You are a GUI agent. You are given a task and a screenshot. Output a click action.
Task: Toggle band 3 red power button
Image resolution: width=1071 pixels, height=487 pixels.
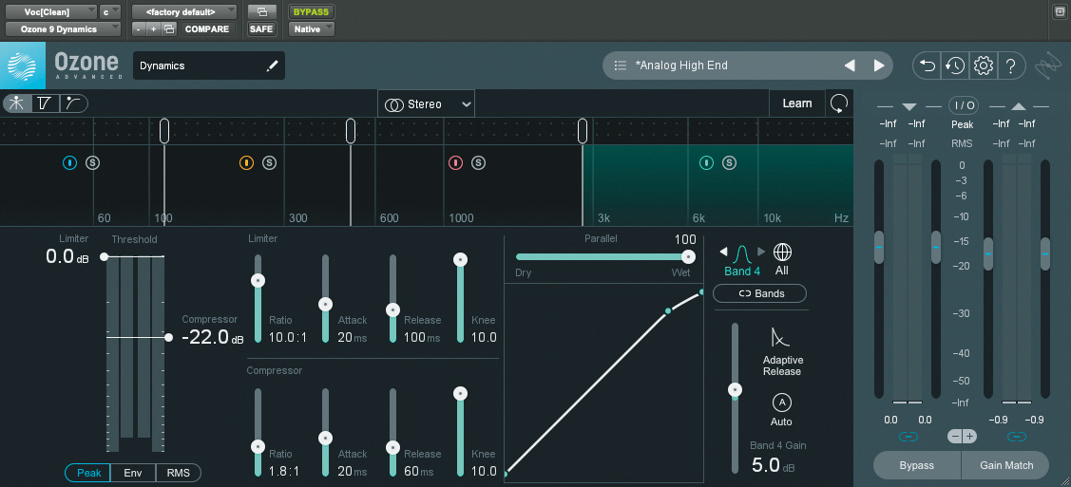click(x=455, y=162)
